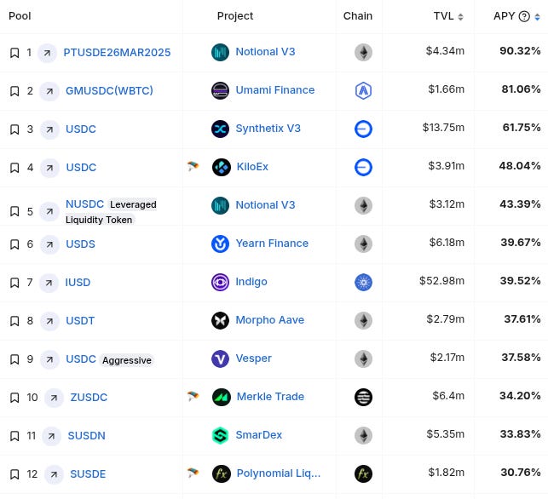
Task: Open SmarDex project page
Action: pos(258,435)
